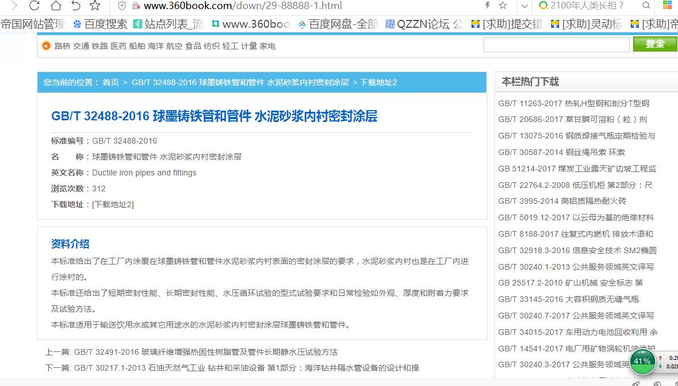Image resolution: width=678 pixels, height=386 pixels.
Task: Click the browser refresh icon
Action: [x=34, y=6]
